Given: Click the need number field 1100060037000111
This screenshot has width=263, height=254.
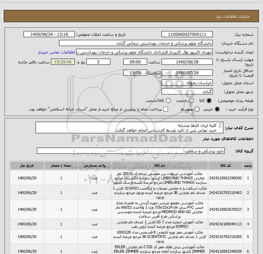Looking at the screenshot, I should pos(187,34).
